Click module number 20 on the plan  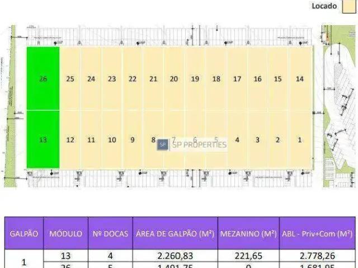coord(174,79)
